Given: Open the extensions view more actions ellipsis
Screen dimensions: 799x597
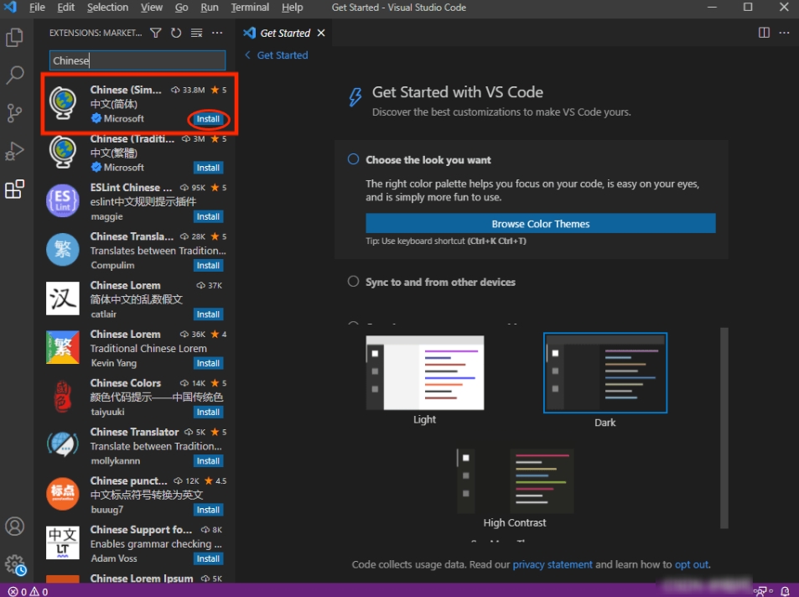Looking at the screenshot, I should pyautogui.click(x=217, y=33).
